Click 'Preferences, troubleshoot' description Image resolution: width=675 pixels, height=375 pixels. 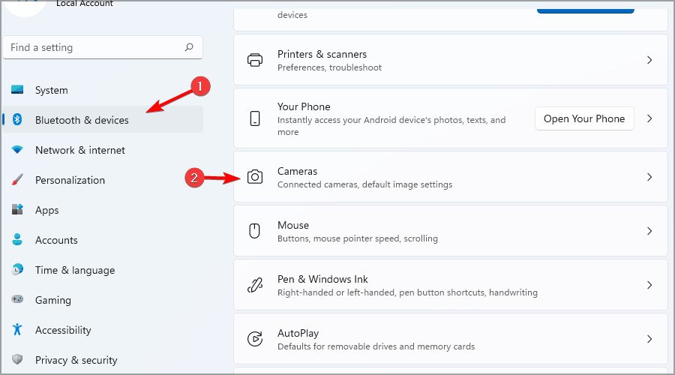[330, 67]
